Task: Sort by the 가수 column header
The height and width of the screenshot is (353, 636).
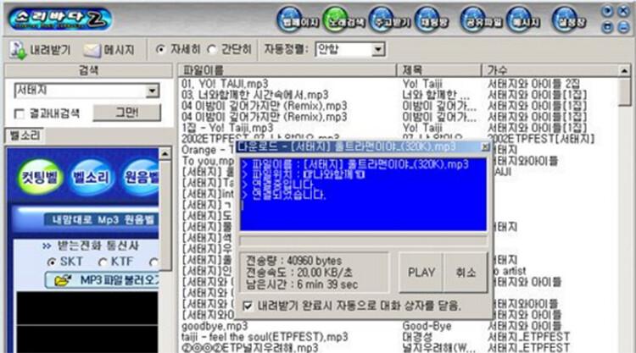Action: coord(550,70)
